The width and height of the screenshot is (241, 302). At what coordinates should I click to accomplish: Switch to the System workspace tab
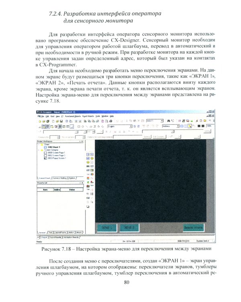point(72,178)
